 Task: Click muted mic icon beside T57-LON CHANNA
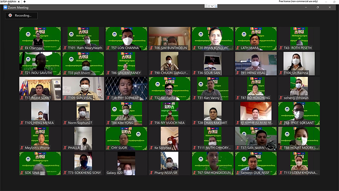click(108, 47)
